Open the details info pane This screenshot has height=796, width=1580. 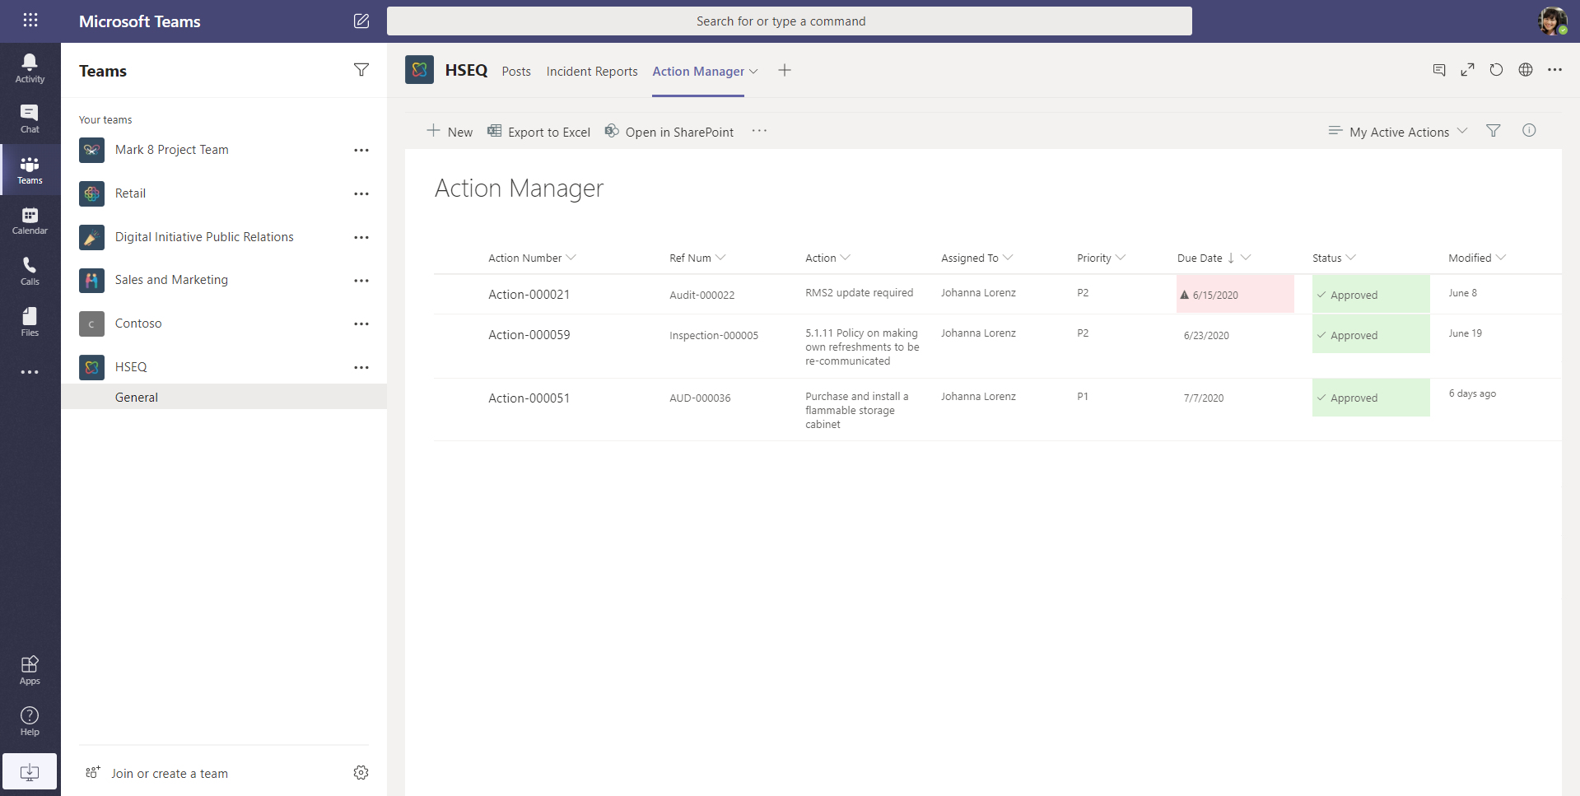click(x=1529, y=130)
